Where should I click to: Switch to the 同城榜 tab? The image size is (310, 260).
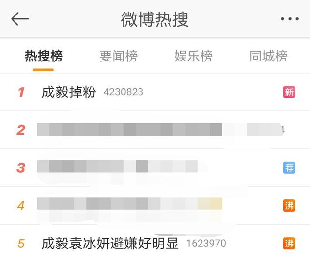268,56
